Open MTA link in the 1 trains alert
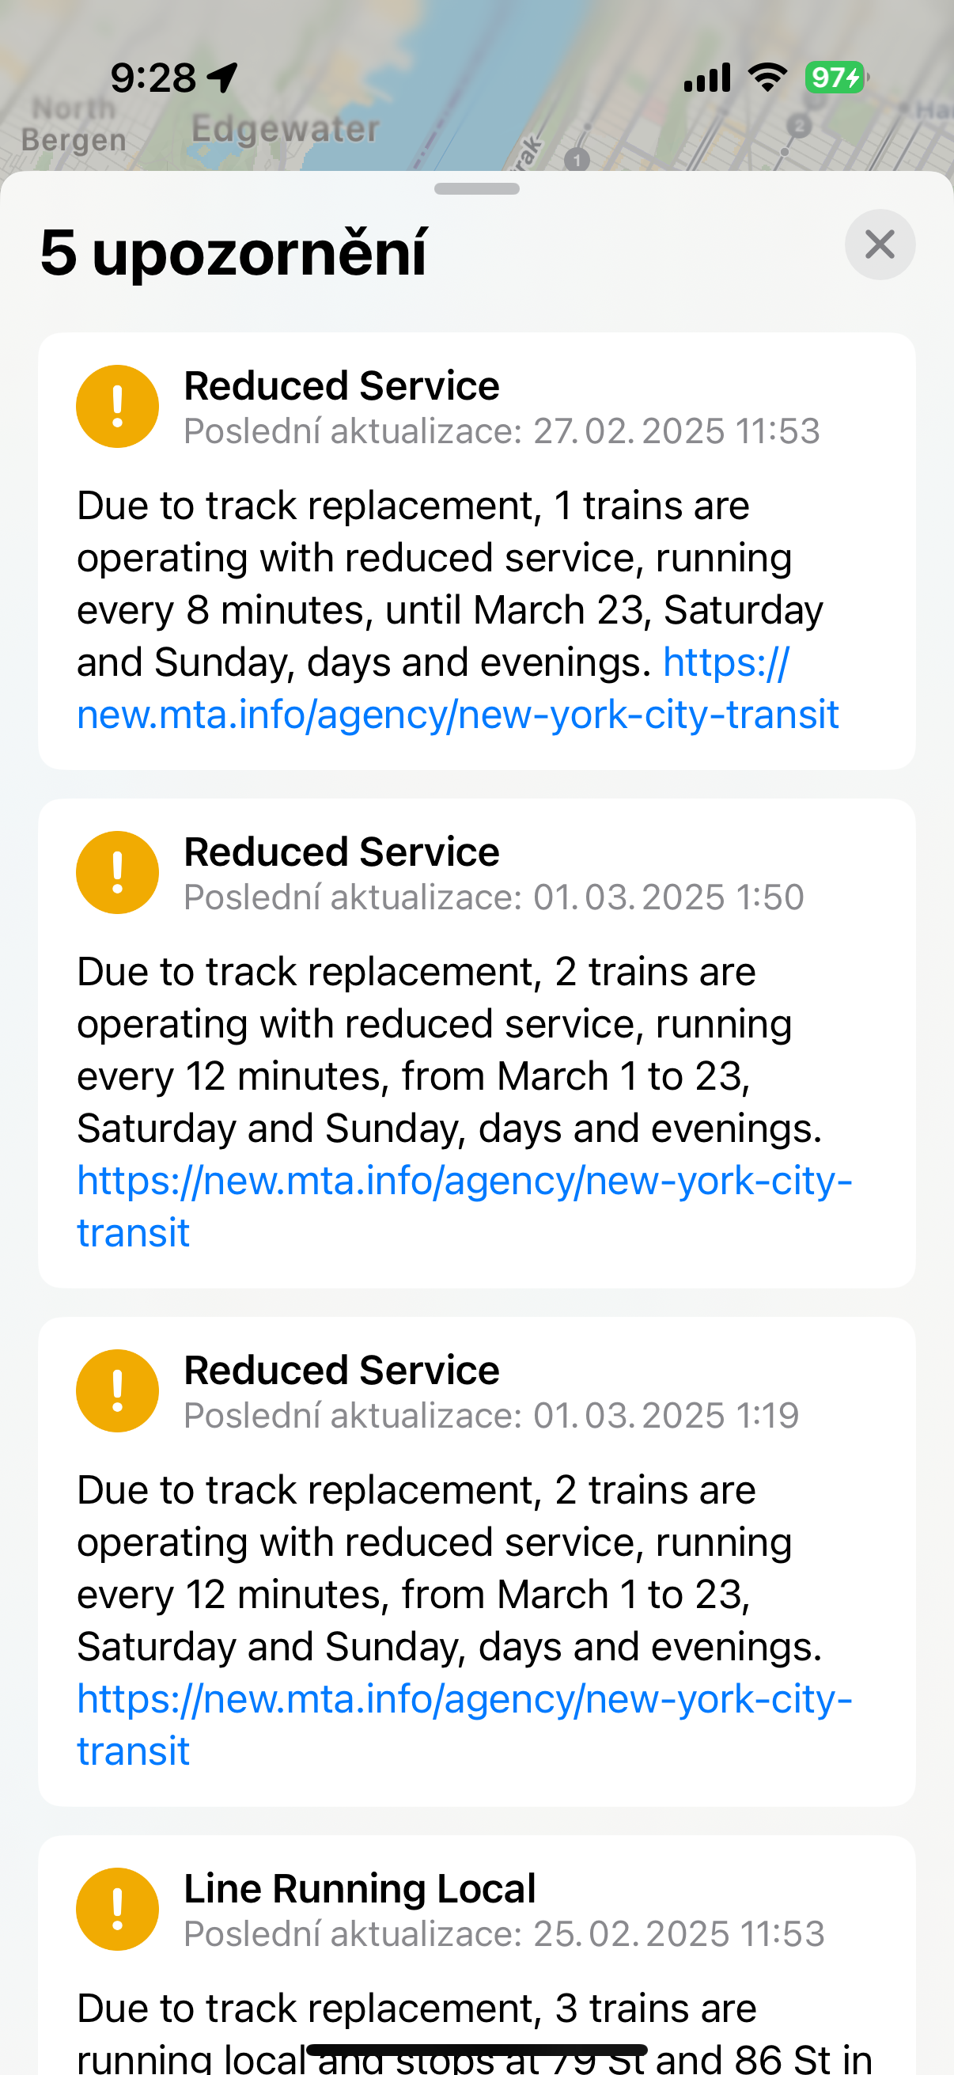Screen dimensions: 954x2075 click(457, 715)
